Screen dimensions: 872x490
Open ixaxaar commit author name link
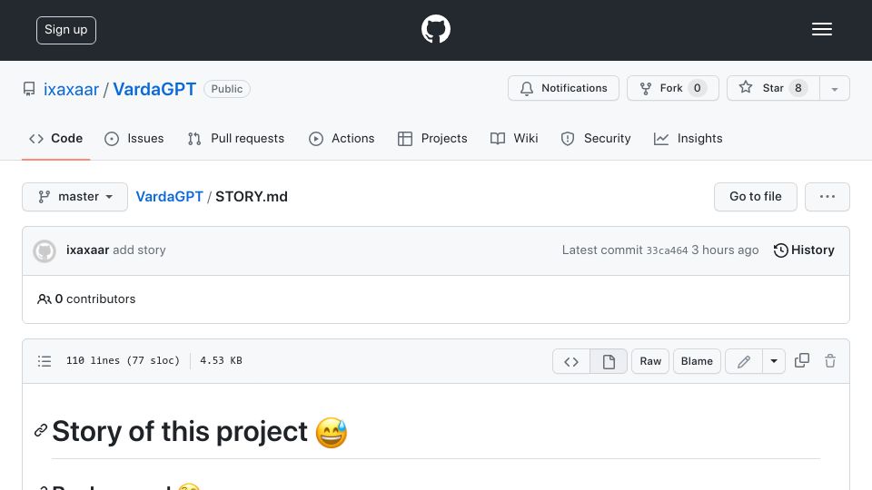(x=87, y=250)
